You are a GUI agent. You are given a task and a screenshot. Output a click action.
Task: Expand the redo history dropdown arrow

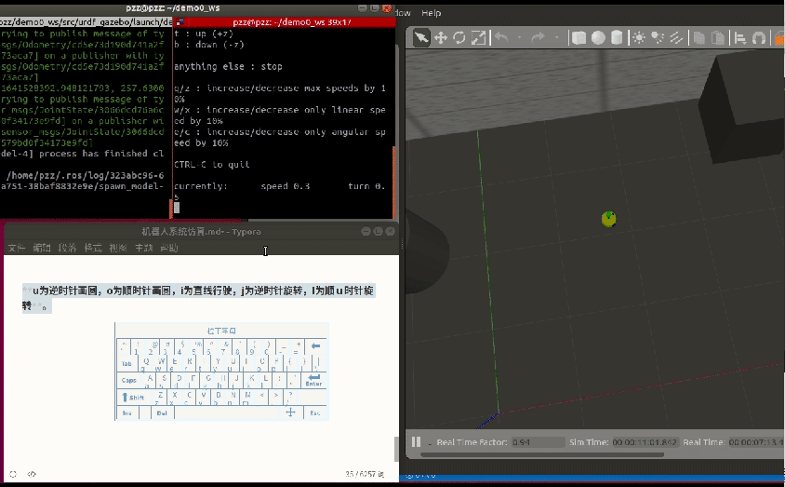click(555, 38)
